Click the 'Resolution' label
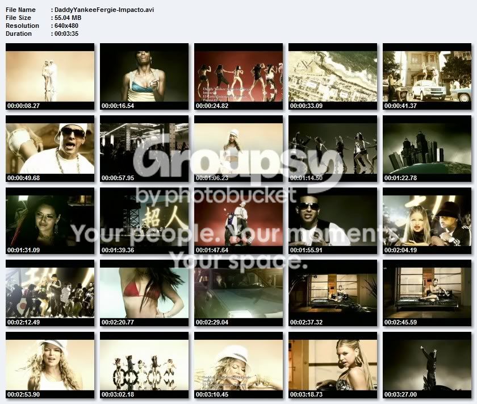Image resolution: width=477 pixels, height=404 pixels. tap(22, 26)
